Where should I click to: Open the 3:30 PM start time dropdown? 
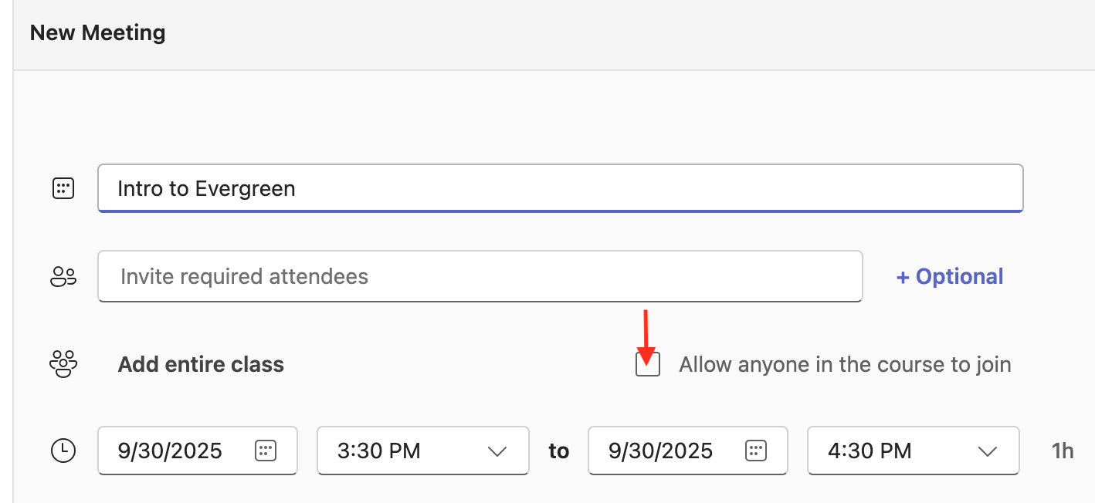point(422,451)
